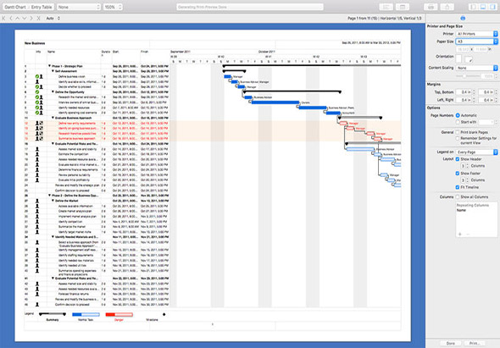Viewport: 500px width, 348px height.
Task: Click the printer icon in the toolbar
Action: 431,7
